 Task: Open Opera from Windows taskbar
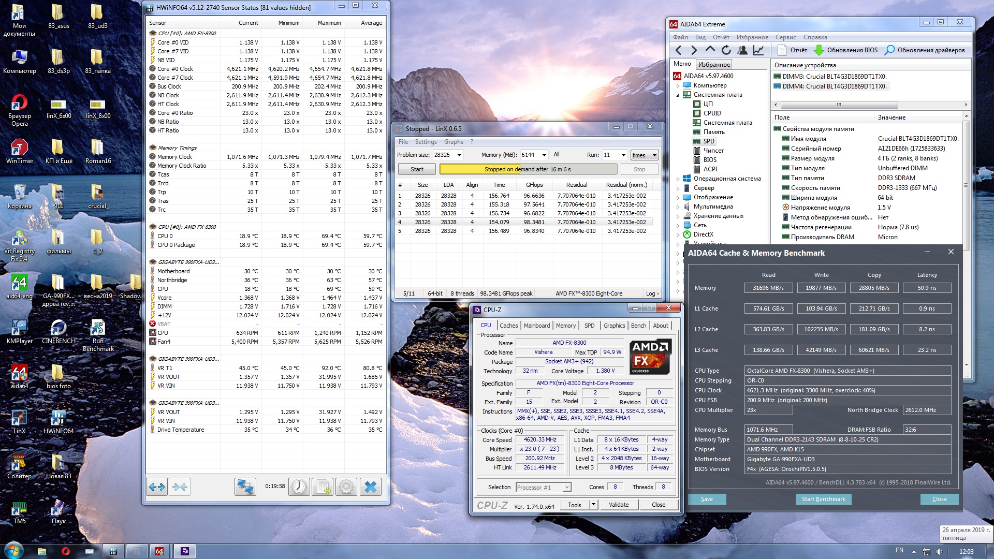[x=66, y=551]
